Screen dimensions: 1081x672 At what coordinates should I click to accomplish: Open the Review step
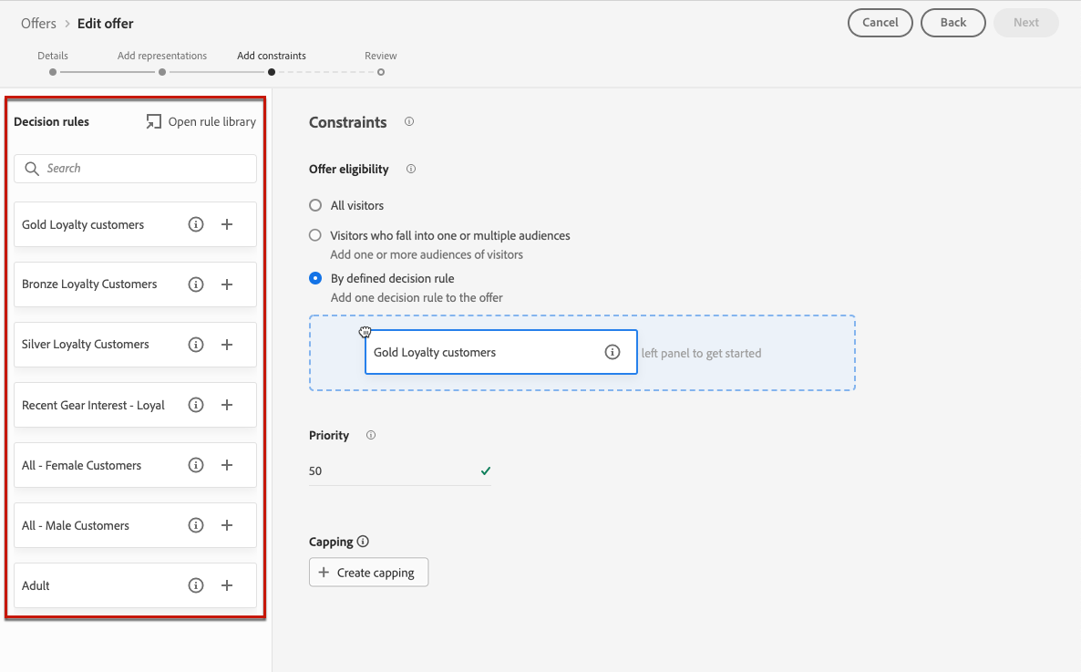point(381,71)
